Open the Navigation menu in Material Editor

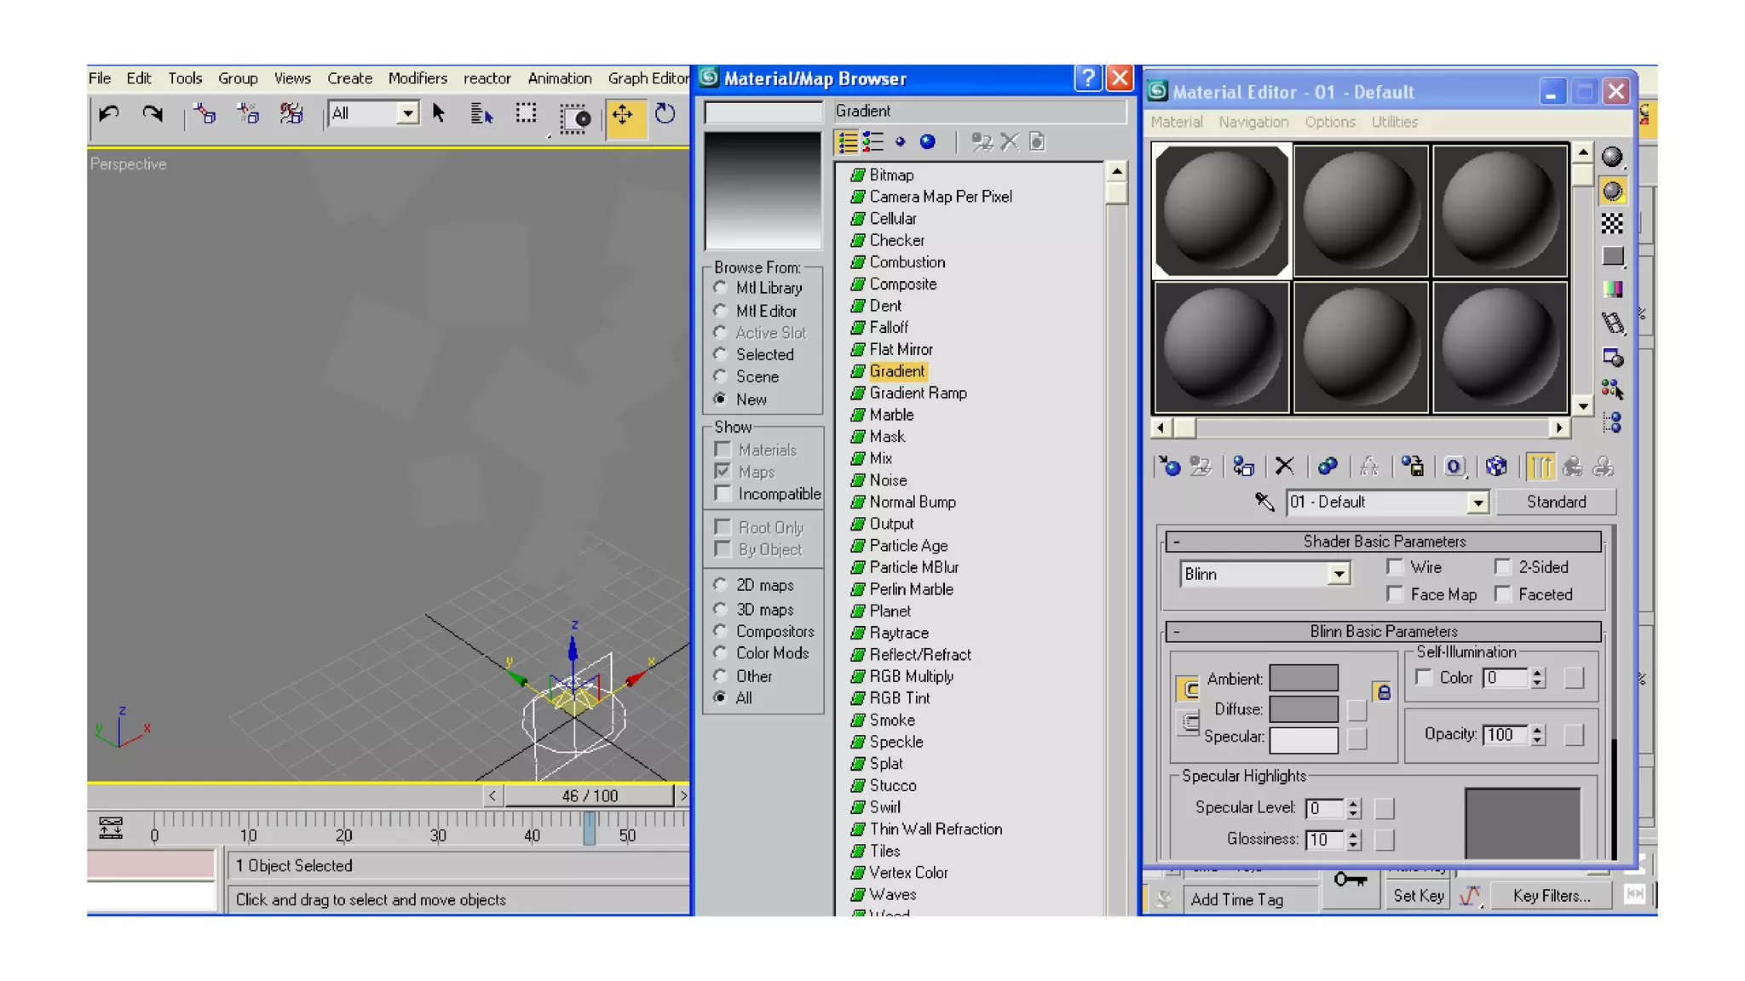pos(1253,122)
